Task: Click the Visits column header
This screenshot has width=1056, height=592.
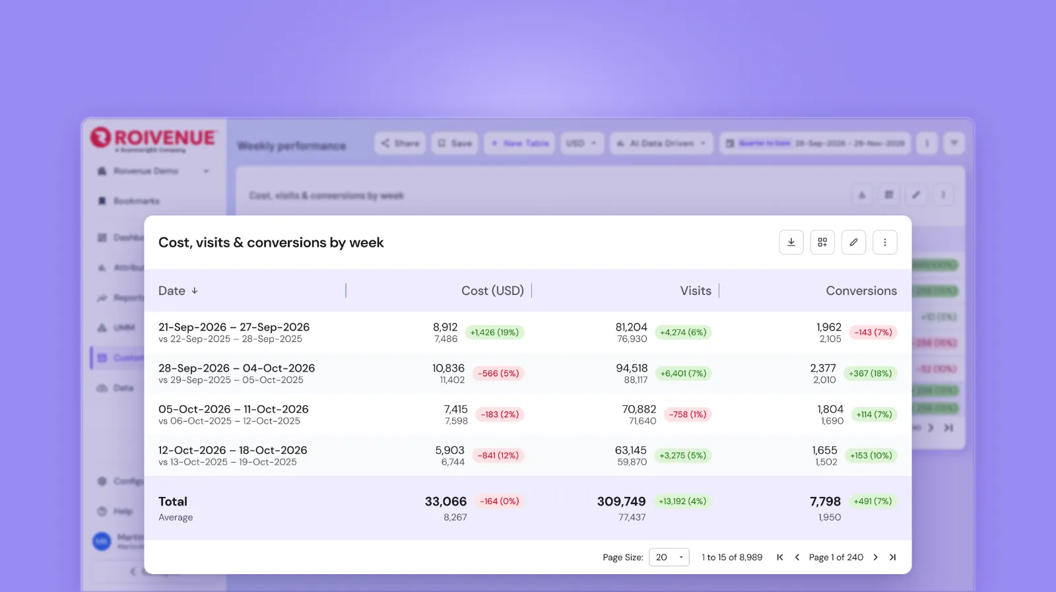Action: click(696, 290)
